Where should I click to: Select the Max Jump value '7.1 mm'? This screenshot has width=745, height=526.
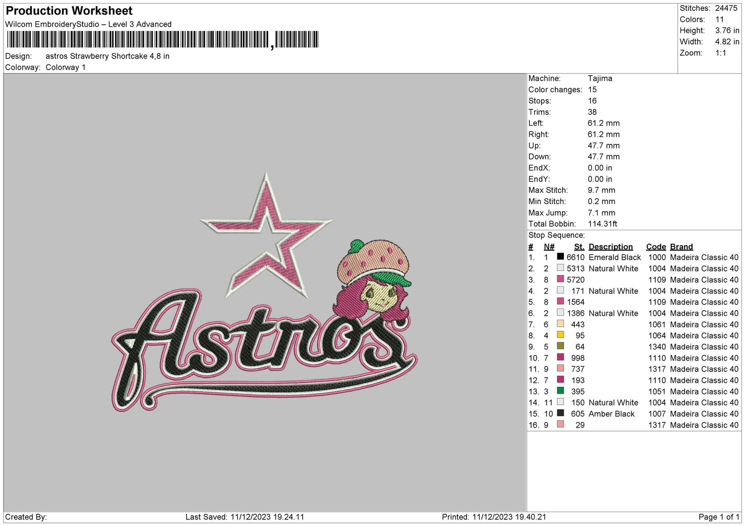click(601, 213)
